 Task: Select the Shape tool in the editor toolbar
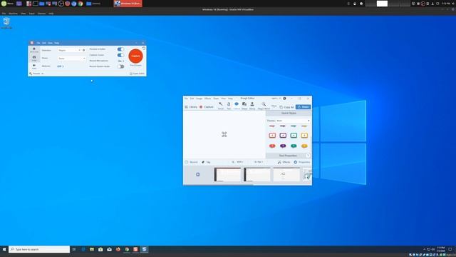pos(244,106)
